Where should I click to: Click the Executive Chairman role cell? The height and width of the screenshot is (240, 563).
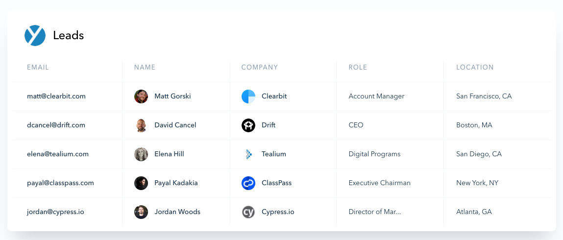point(380,183)
